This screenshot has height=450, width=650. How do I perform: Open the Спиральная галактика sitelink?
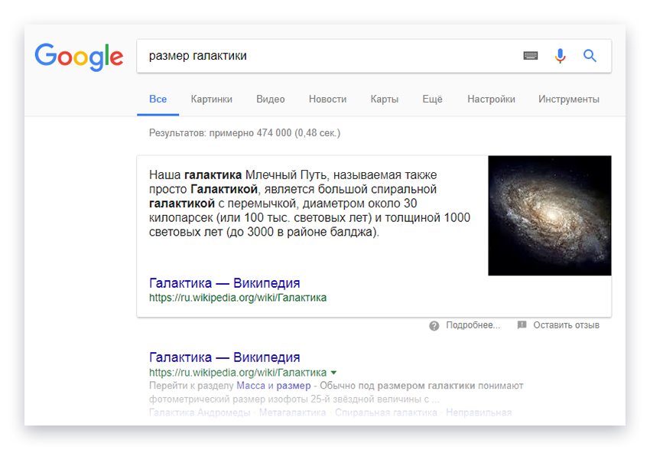pos(386,412)
